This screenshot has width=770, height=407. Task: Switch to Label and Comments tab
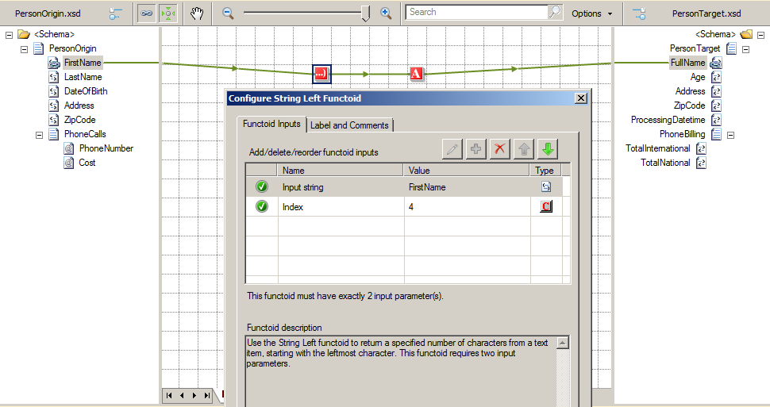pos(349,125)
